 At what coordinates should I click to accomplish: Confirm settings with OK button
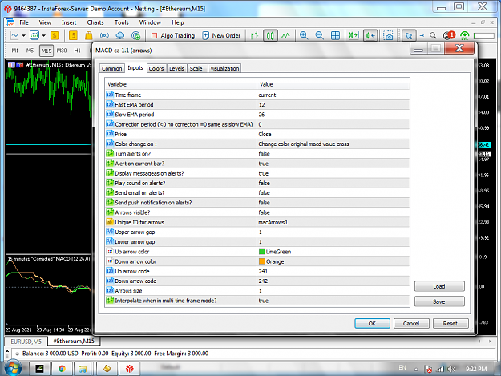(x=372, y=323)
